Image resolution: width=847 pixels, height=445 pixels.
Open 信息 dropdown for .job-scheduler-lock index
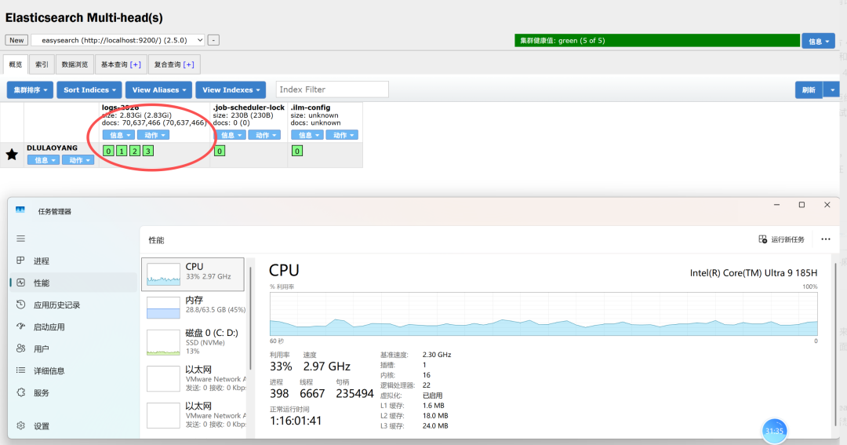tap(230, 135)
